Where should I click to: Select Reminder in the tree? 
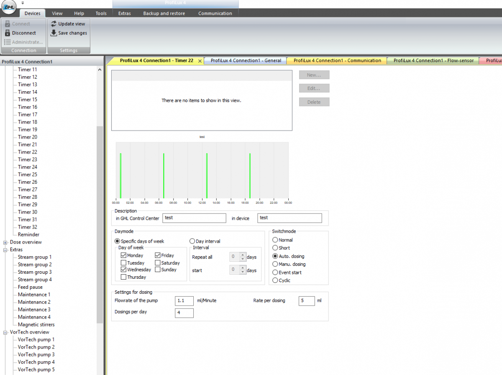pos(28,235)
